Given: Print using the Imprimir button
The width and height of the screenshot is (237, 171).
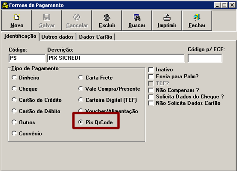Looking at the screenshot, I should (x=167, y=21).
